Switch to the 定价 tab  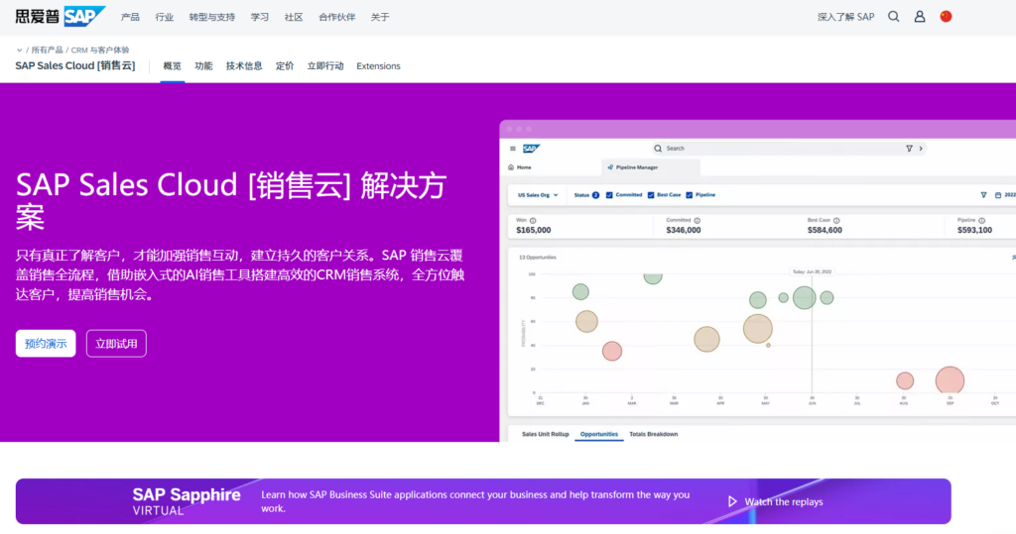(x=285, y=66)
